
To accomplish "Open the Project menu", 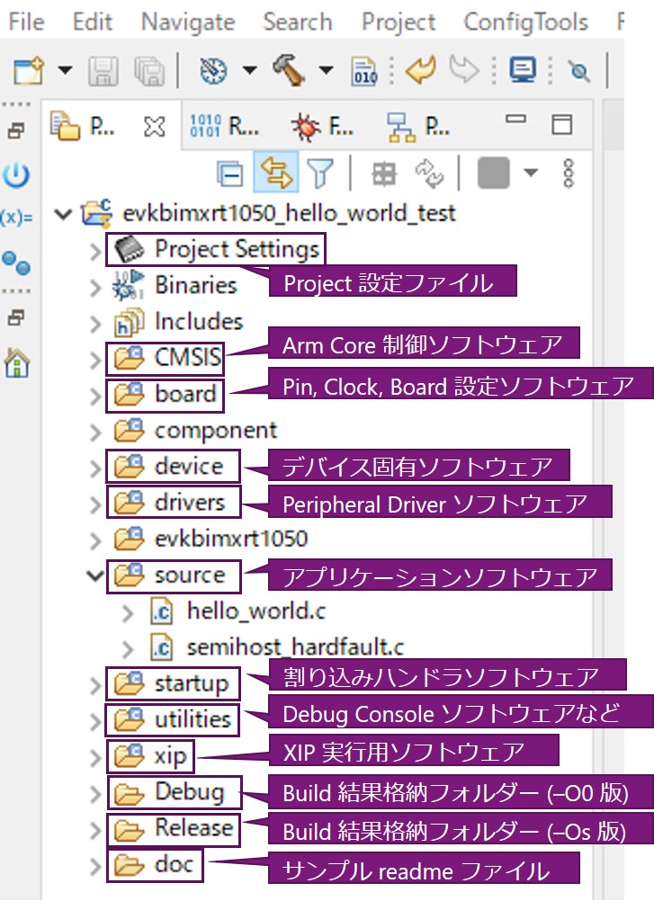I will 399,22.
